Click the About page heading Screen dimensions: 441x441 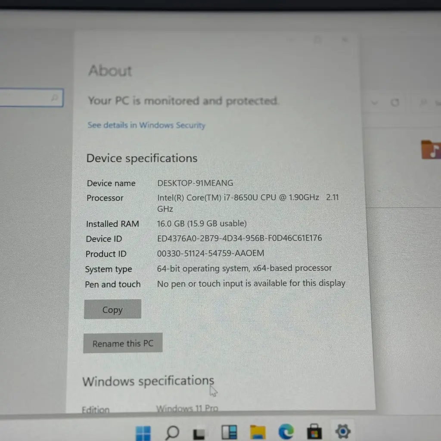pos(110,70)
